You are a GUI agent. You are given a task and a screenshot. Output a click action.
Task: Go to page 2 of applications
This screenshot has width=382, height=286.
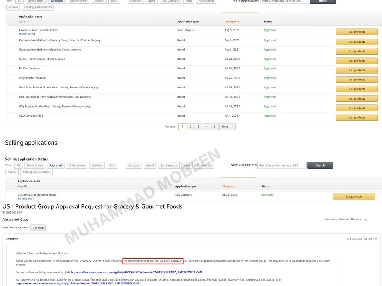point(190,127)
